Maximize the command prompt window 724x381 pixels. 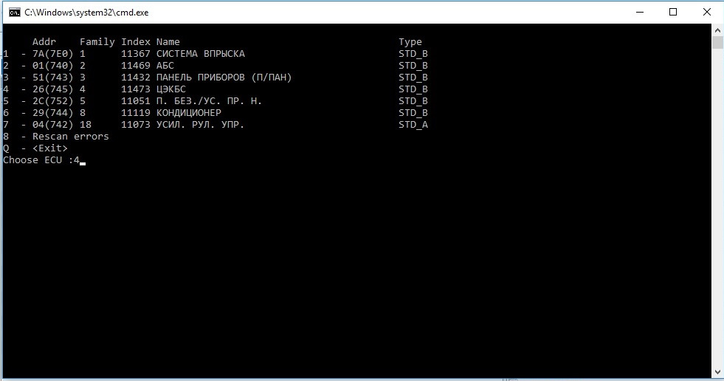coord(673,13)
